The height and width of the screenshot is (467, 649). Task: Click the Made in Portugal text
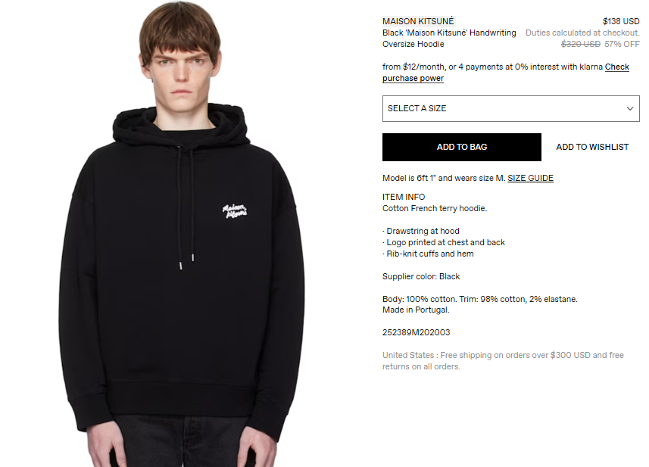416,310
